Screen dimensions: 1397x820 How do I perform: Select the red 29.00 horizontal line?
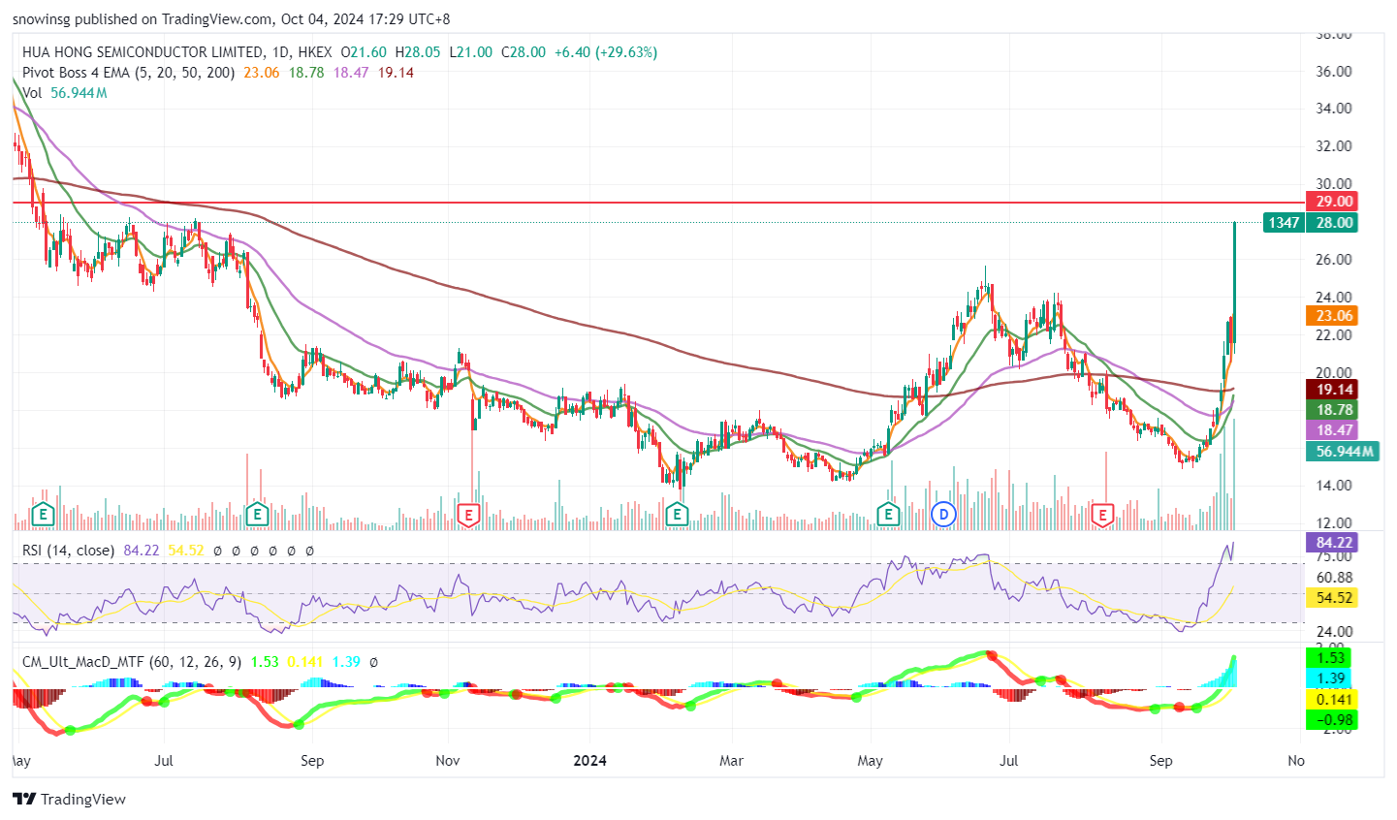tap(659, 203)
